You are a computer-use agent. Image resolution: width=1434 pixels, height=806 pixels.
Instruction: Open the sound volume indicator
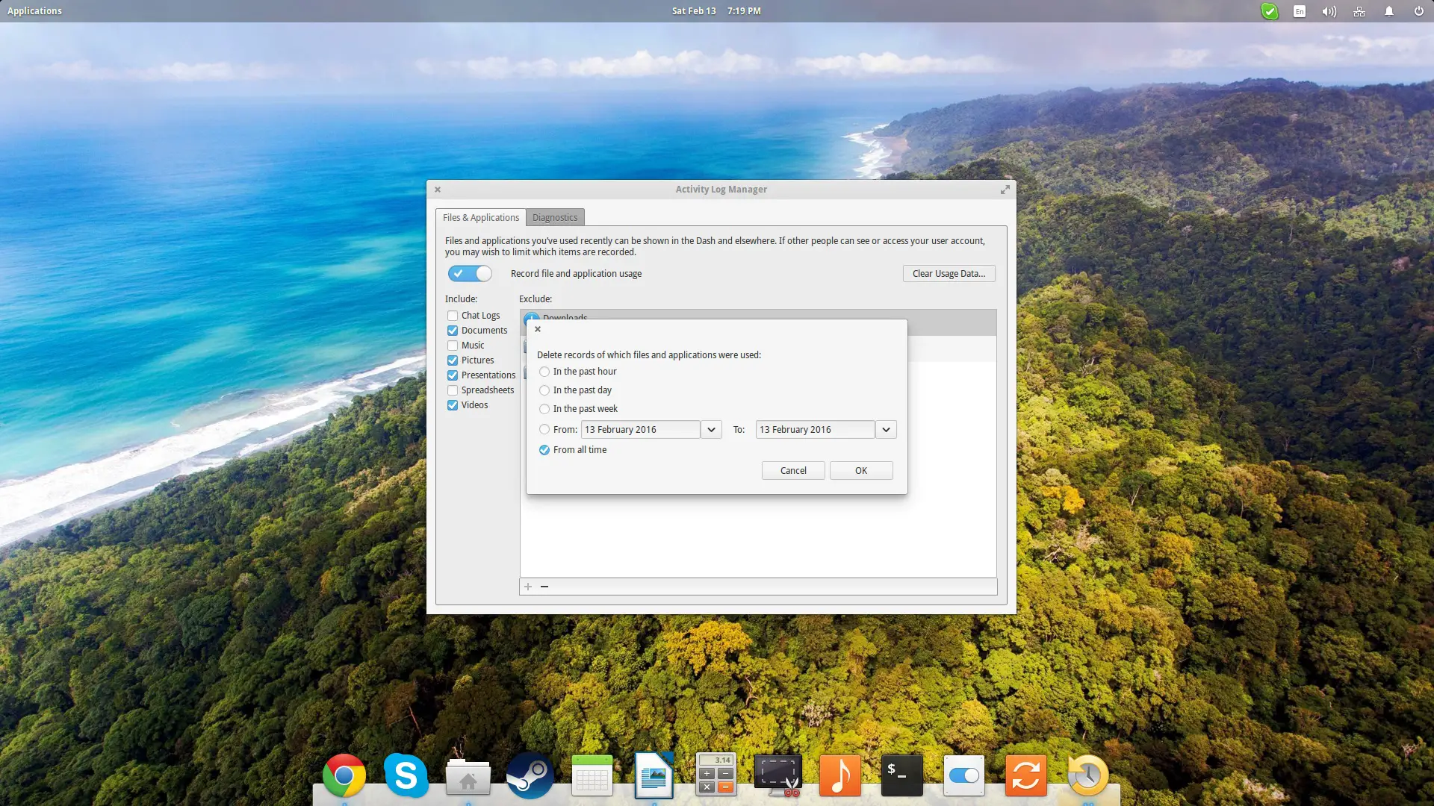click(x=1329, y=11)
